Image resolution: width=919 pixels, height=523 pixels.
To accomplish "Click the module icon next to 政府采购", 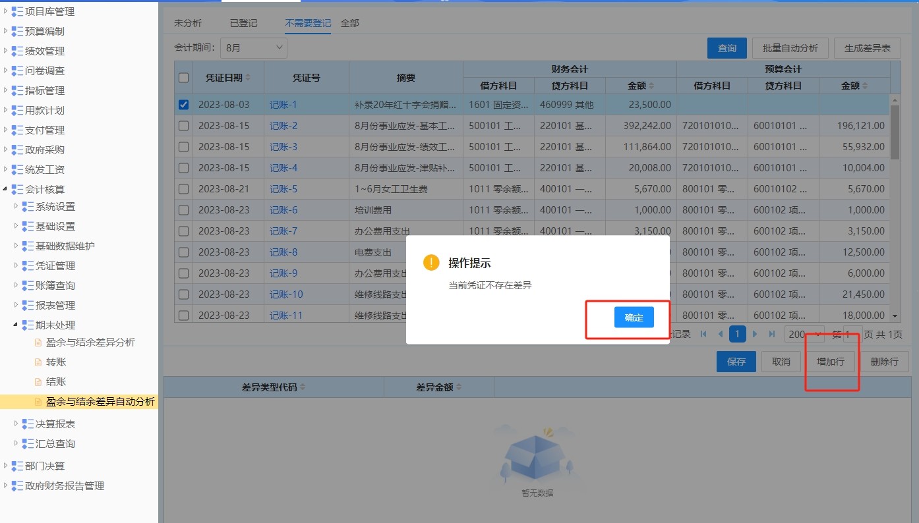I will pos(17,150).
